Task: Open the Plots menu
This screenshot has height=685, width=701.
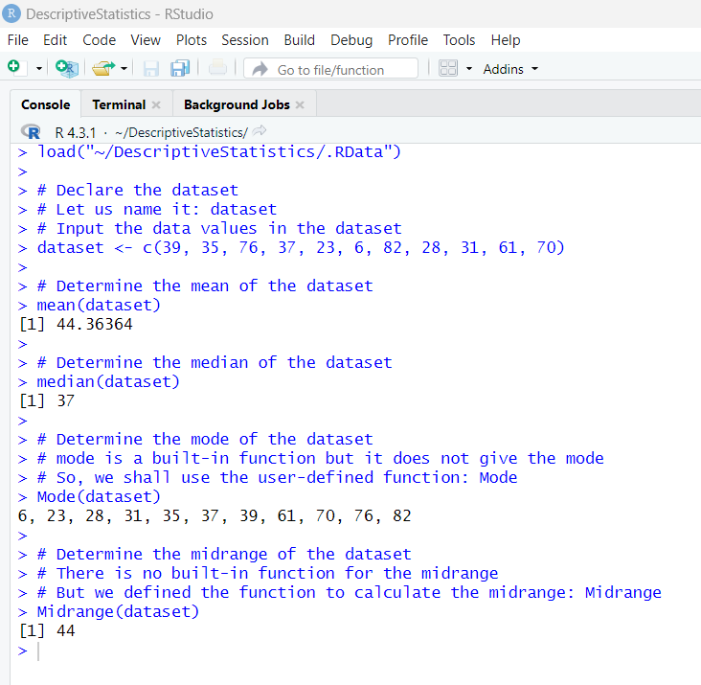Action: (192, 40)
